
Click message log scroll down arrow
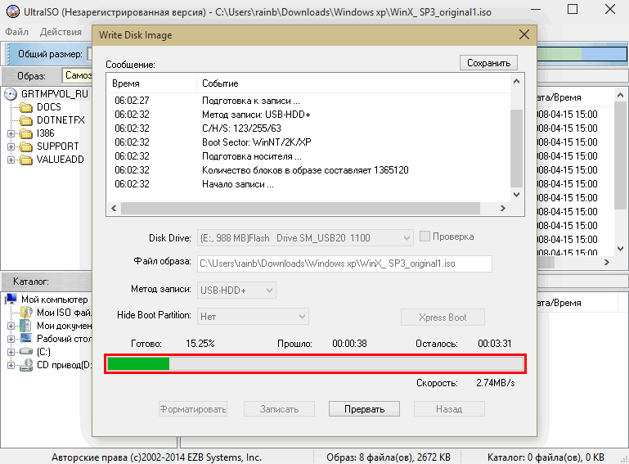click(x=516, y=195)
